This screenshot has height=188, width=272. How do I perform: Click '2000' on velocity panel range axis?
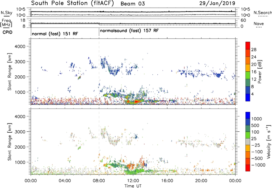click(20, 147)
